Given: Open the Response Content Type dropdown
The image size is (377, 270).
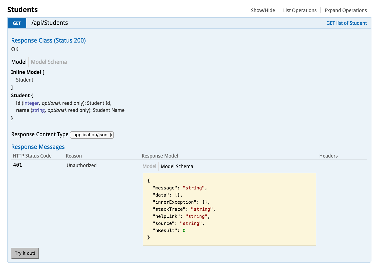Looking at the screenshot, I should coord(92,135).
